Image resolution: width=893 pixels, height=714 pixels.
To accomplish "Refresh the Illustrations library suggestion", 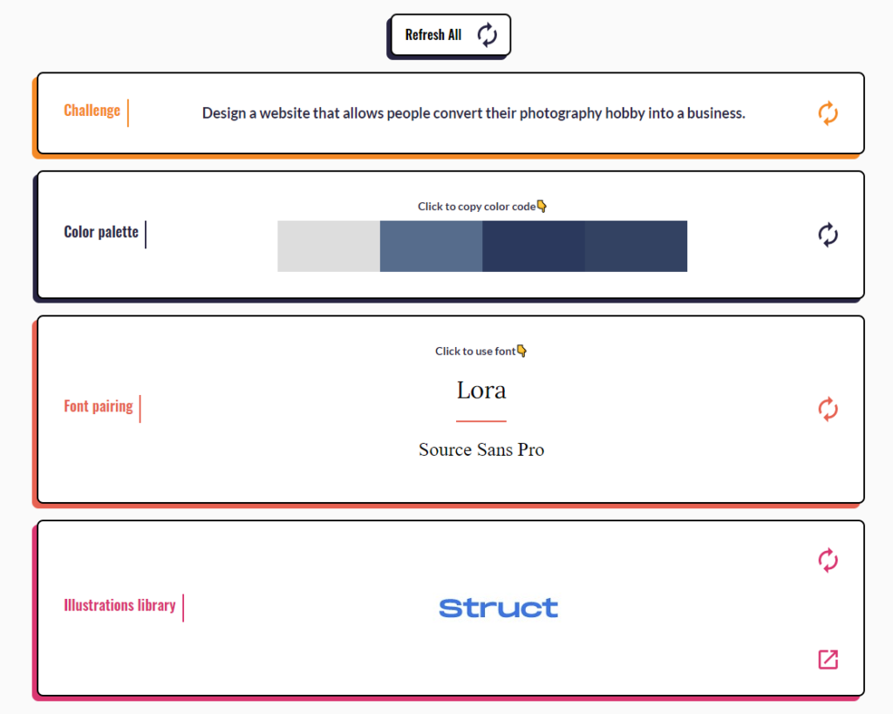I will click(828, 560).
